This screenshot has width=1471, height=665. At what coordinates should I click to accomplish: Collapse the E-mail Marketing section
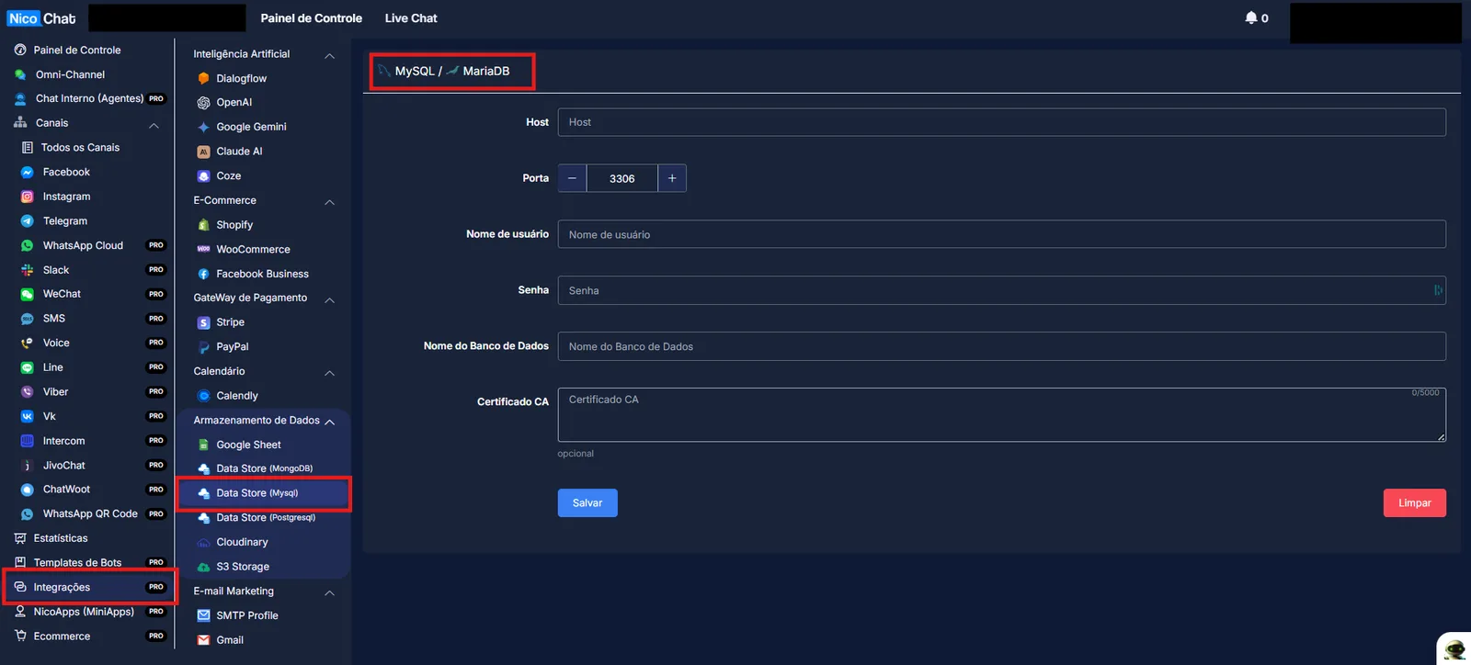click(330, 593)
